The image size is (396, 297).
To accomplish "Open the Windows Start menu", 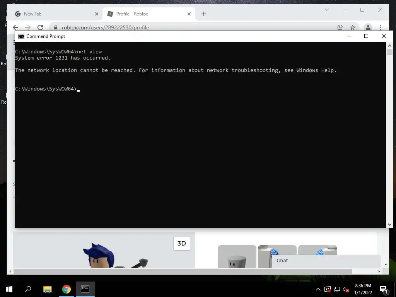I will point(9,289).
